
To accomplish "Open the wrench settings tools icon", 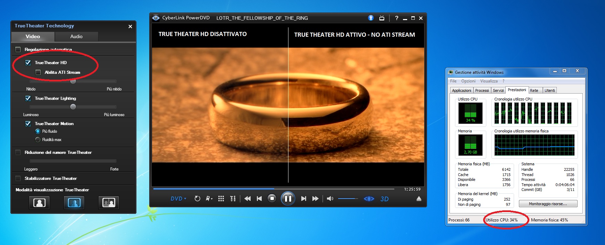I will tap(233, 199).
